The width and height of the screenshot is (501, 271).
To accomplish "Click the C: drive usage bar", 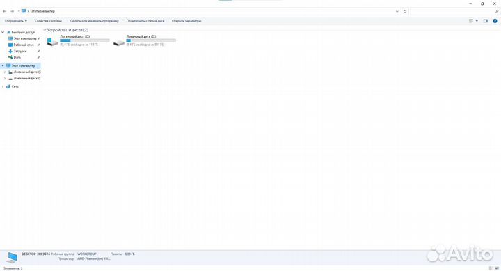I will pos(85,40).
